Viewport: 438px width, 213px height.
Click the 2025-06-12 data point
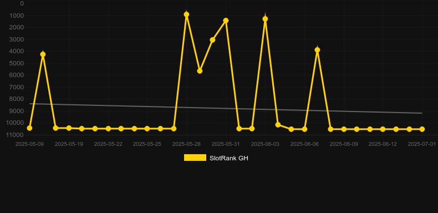click(383, 129)
